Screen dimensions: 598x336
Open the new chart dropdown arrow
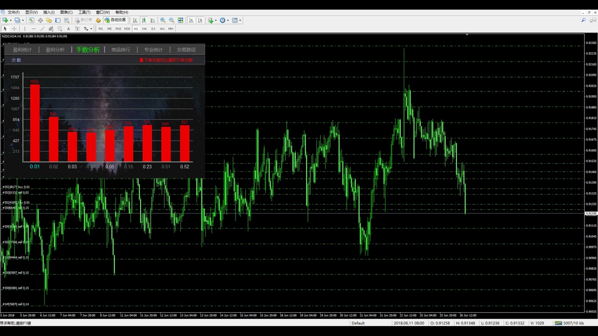[10, 20]
